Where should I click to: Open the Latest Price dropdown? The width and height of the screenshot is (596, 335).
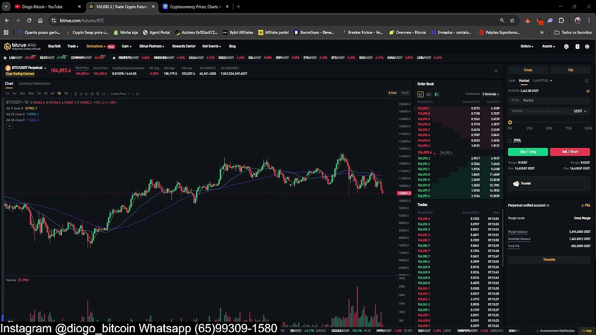tap(121, 94)
